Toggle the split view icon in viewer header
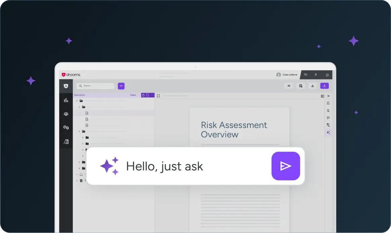Viewport: 391px width, 233px height. tap(322, 96)
